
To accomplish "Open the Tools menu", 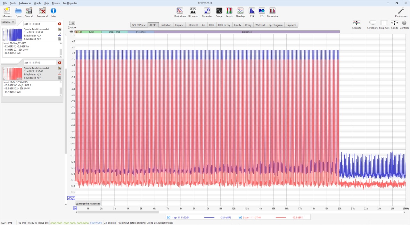I will (13, 3).
